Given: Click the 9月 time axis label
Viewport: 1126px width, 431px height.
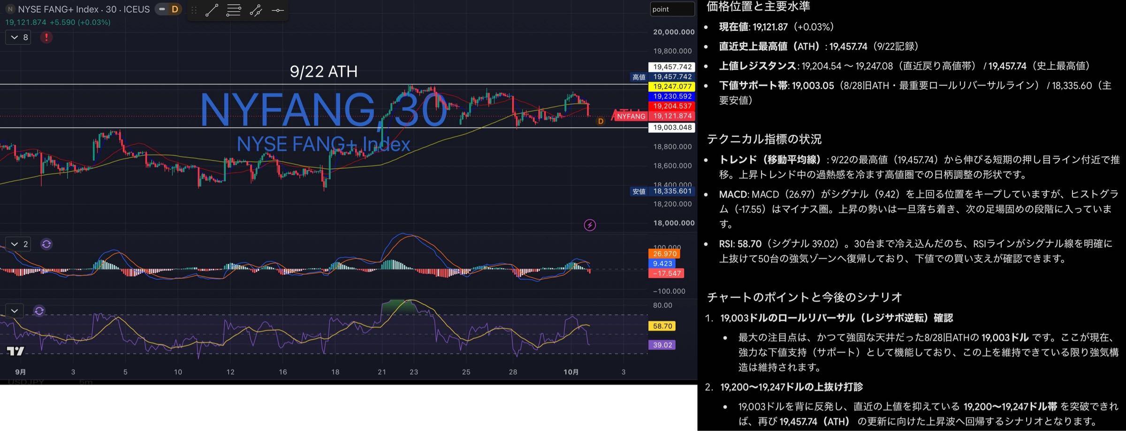Looking at the screenshot, I should click(x=20, y=372).
